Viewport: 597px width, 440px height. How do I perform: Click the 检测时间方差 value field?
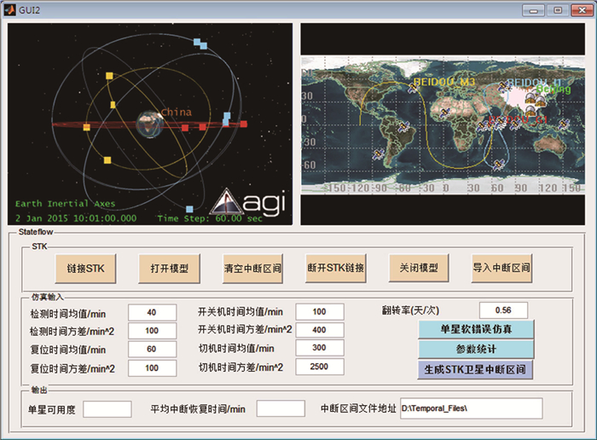[152, 330]
